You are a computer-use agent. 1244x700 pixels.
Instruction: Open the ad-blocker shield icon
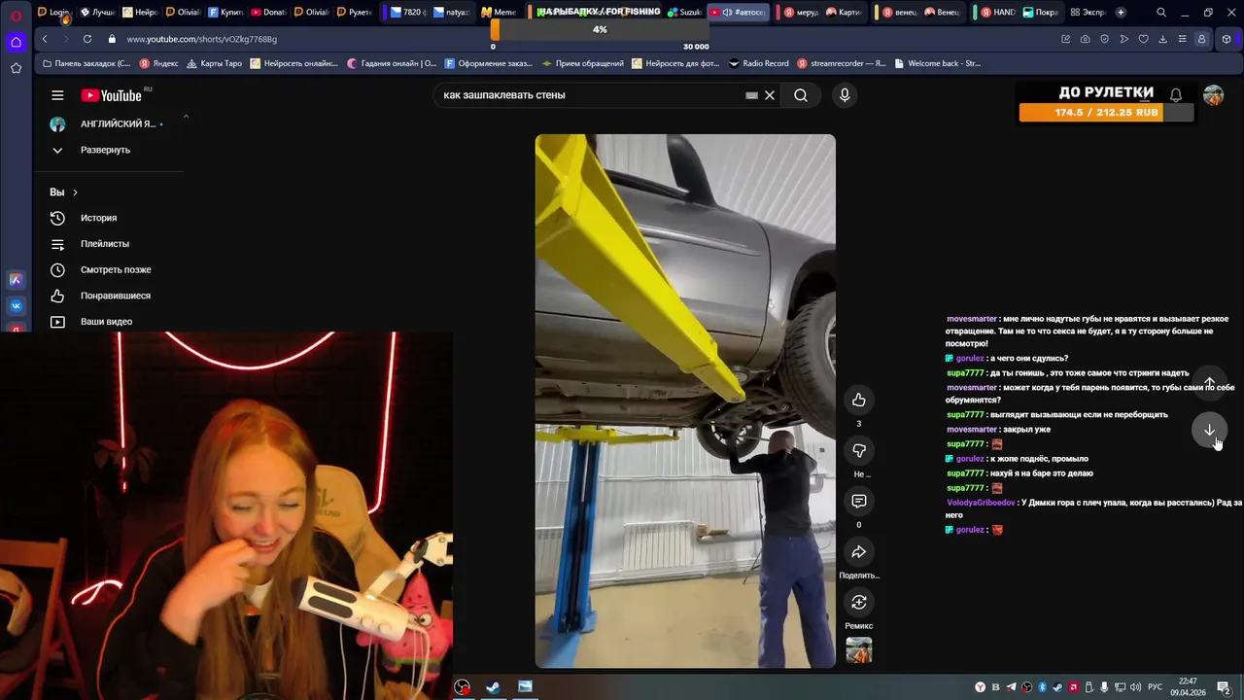tap(1104, 39)
